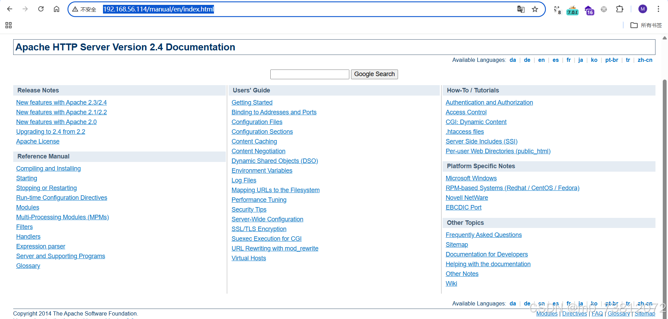Image resolution: width=668 pixels, height=319 pixels.
Task: Switch language to pt-br at top
Action: coord(612,60)
